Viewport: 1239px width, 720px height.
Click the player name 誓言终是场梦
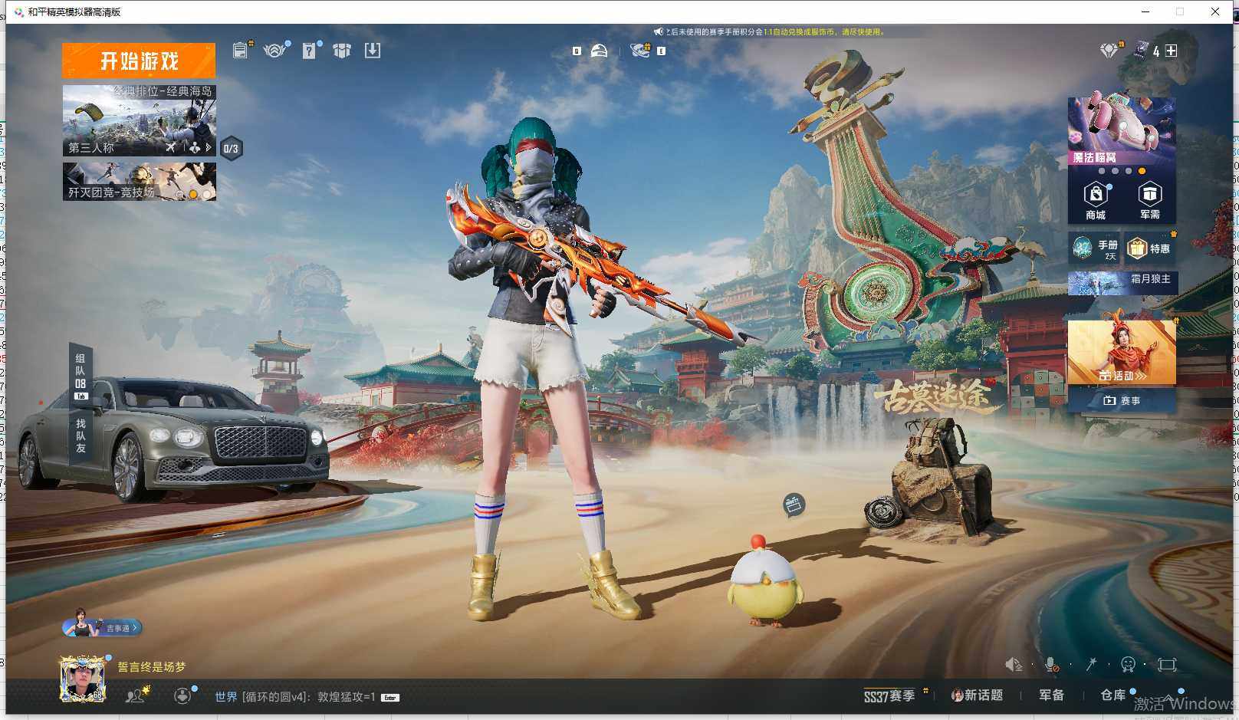pos(152,667)
